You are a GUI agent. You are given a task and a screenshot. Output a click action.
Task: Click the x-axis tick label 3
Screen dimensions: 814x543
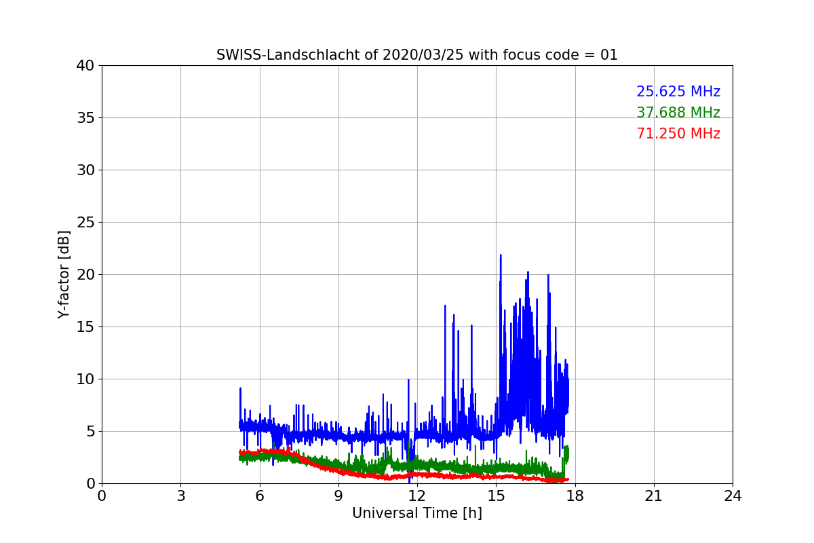point(180,496)
